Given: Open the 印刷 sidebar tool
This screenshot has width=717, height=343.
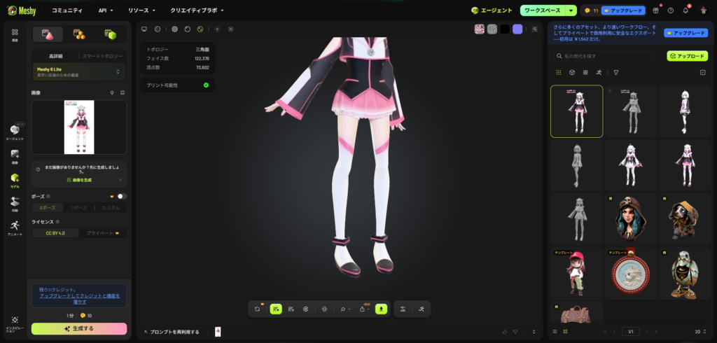Looking at the screenshot, I should click(x=15, y=204).
